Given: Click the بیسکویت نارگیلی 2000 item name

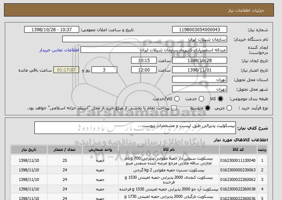Looking at the screenshot, I should (169, 197).
